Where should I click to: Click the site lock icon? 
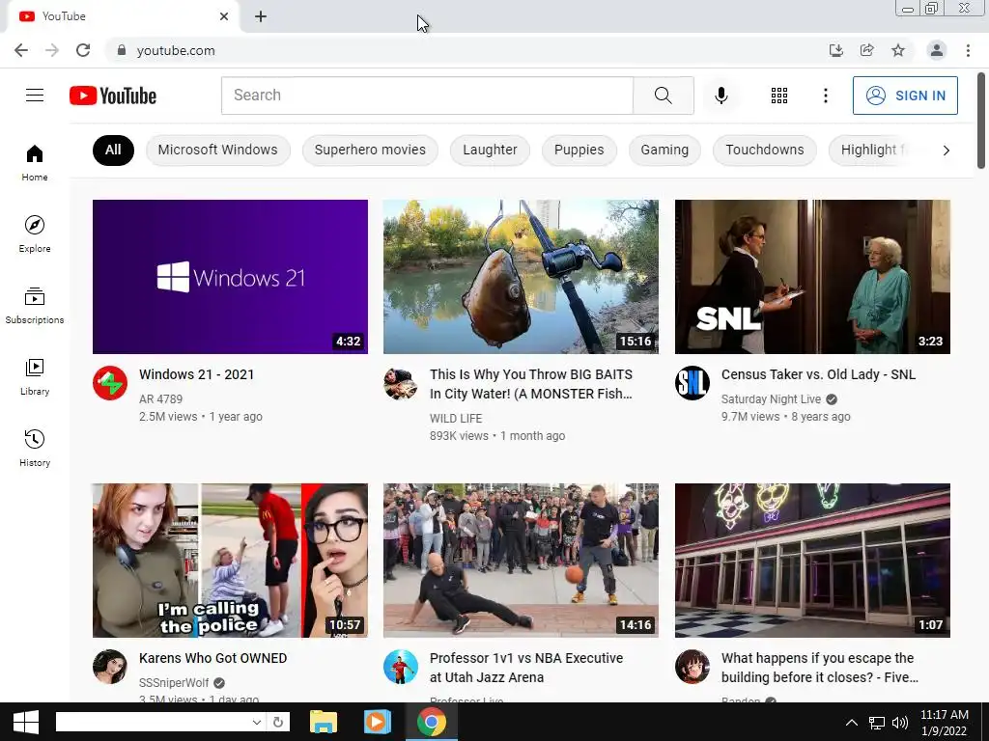(x=122, y=50)
